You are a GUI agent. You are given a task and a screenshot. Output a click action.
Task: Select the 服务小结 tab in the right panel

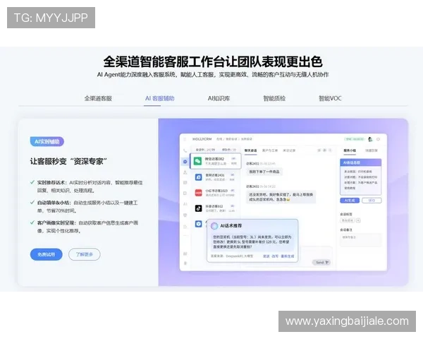tap(350, 150)
